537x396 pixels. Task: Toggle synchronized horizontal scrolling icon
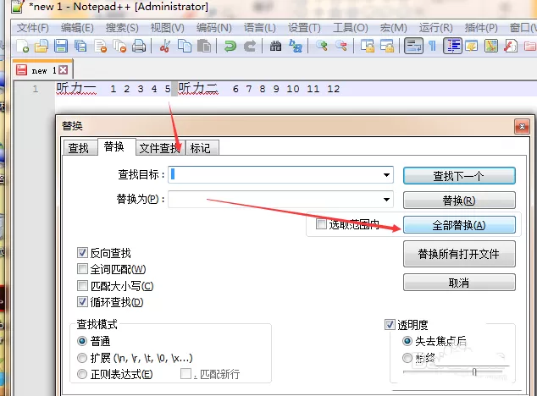click(x=387, y=47)
